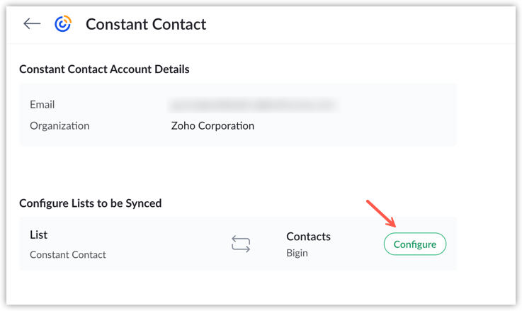Click the Constant Contact page title
Image resolution: width=522 pixels, height=311 pixels.
tap(146, 24)
